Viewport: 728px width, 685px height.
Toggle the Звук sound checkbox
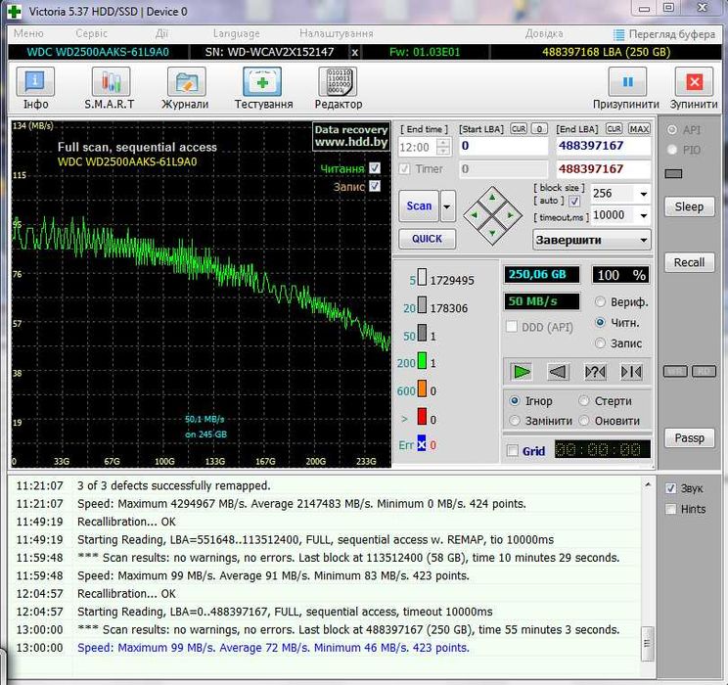pos(670,488)
